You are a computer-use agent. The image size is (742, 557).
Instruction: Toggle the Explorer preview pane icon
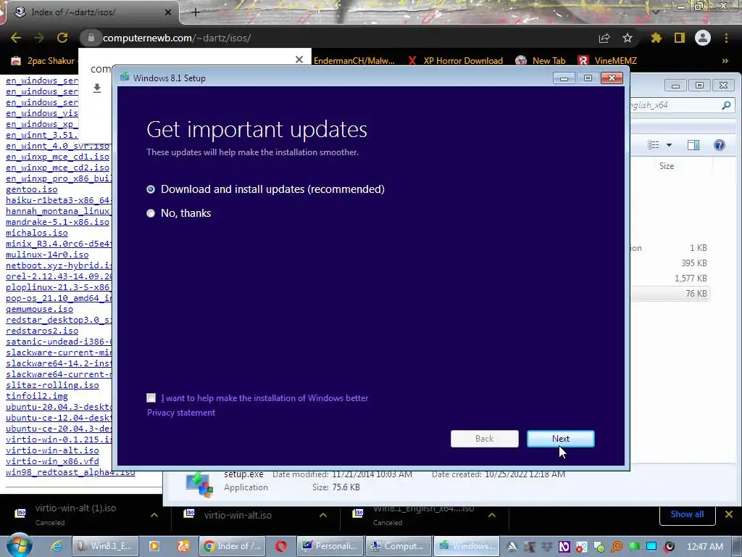(x=693, y=145)
